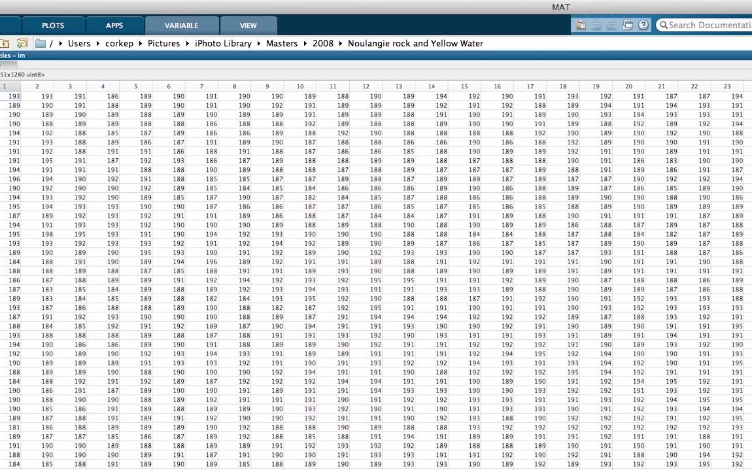Click the up-one-level folder icon

click(5, 42)
